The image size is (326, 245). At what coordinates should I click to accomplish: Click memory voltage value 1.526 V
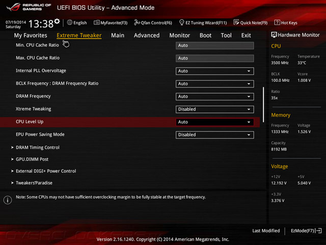pyautogui.click(x=304, y=132)
